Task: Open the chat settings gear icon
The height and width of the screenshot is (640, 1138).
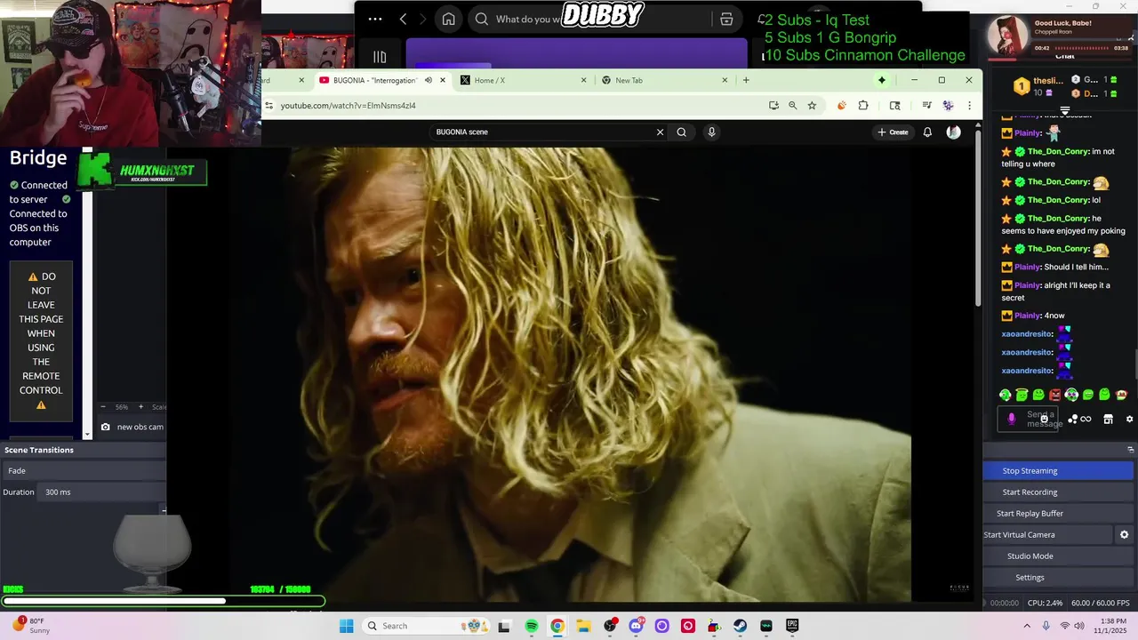Action: [x=1130, y=420]
